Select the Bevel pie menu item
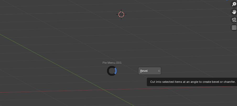 (150, 71)
